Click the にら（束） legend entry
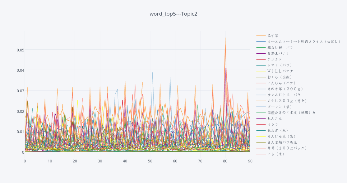This screenshot has width=347, height=183. (x=276, y=154)
